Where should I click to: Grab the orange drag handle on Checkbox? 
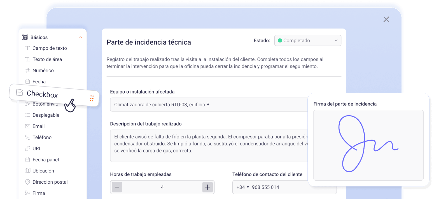click(x=92, y=98)
